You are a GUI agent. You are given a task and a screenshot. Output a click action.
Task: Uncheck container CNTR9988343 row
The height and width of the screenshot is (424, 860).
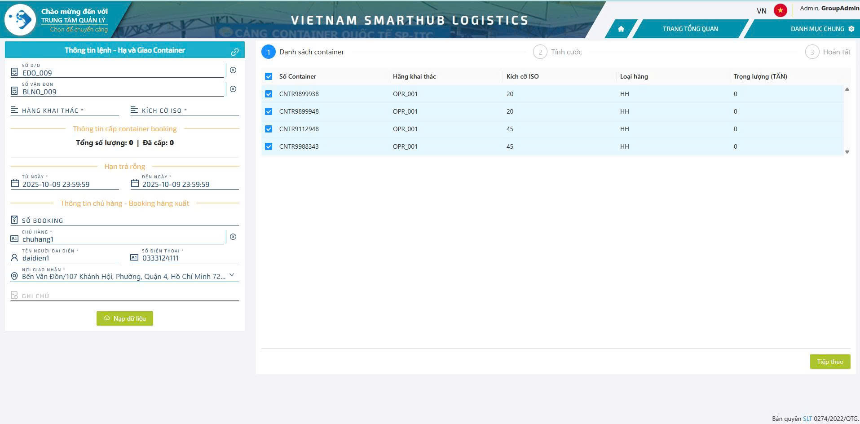(x=269, y=146)
